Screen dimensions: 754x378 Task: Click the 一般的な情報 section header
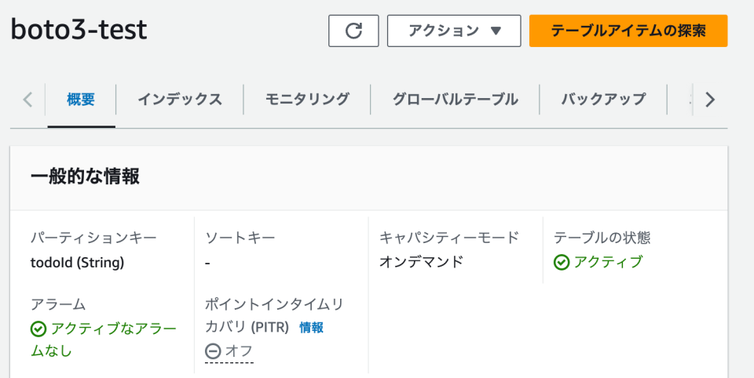pyautogui.click(x=85, y=176)
